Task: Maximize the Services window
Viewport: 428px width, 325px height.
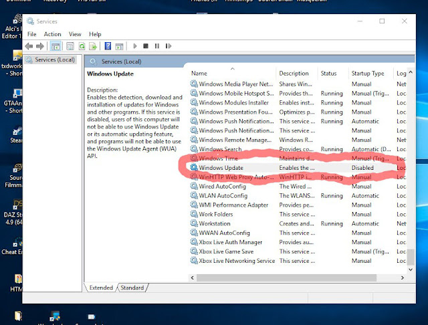Action: (382, 21)
